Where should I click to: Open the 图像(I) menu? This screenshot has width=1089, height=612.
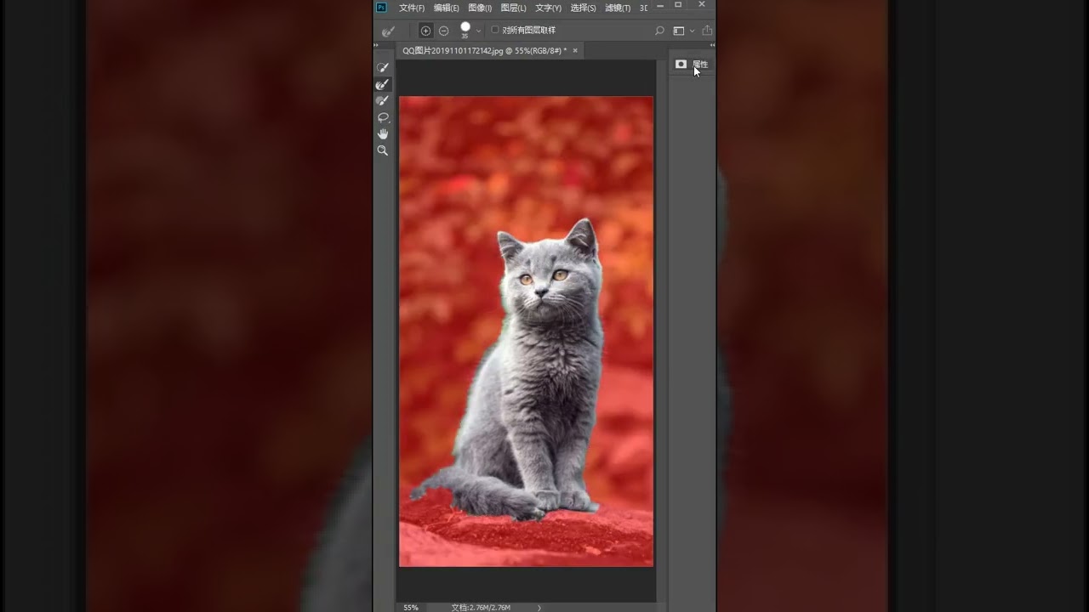click(x=480, y=8)
